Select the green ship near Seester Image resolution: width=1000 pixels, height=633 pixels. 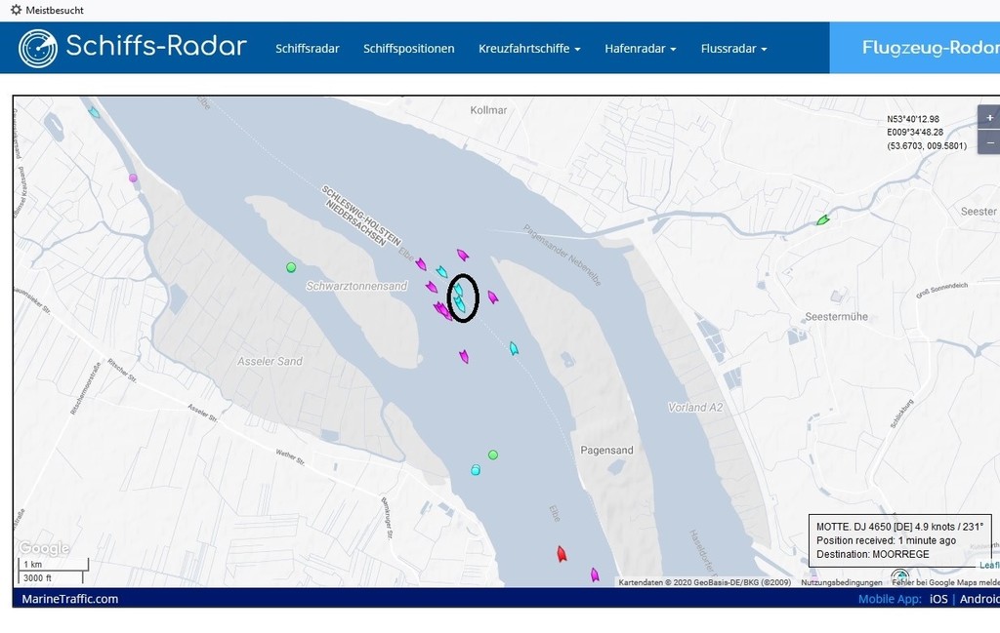[822, 220]
